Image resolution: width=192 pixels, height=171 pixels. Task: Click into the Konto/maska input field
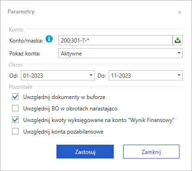pyautogui.click(x=115, y=40)
